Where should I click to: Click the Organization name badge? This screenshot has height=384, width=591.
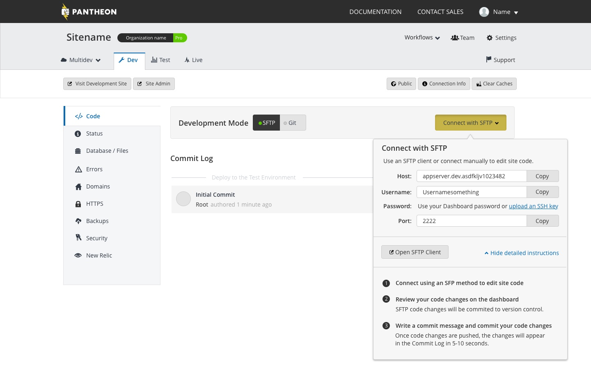(x=146, y=38)
